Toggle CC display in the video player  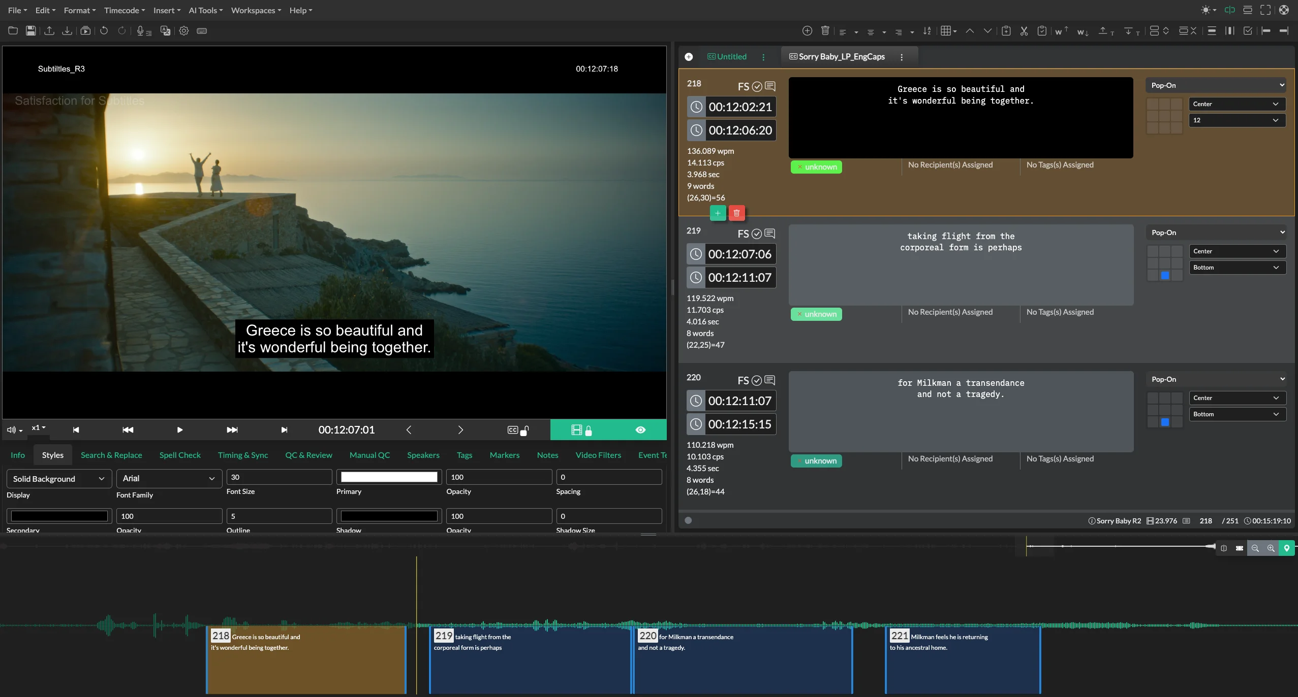[x=512, y=430]
